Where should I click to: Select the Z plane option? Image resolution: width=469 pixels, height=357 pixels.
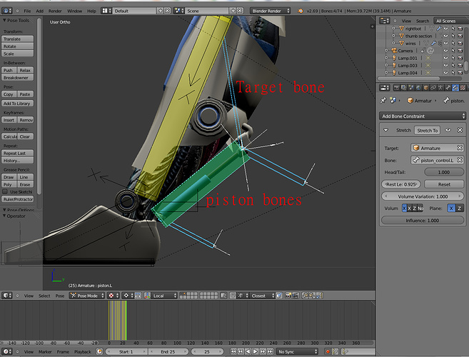[460, 208]
